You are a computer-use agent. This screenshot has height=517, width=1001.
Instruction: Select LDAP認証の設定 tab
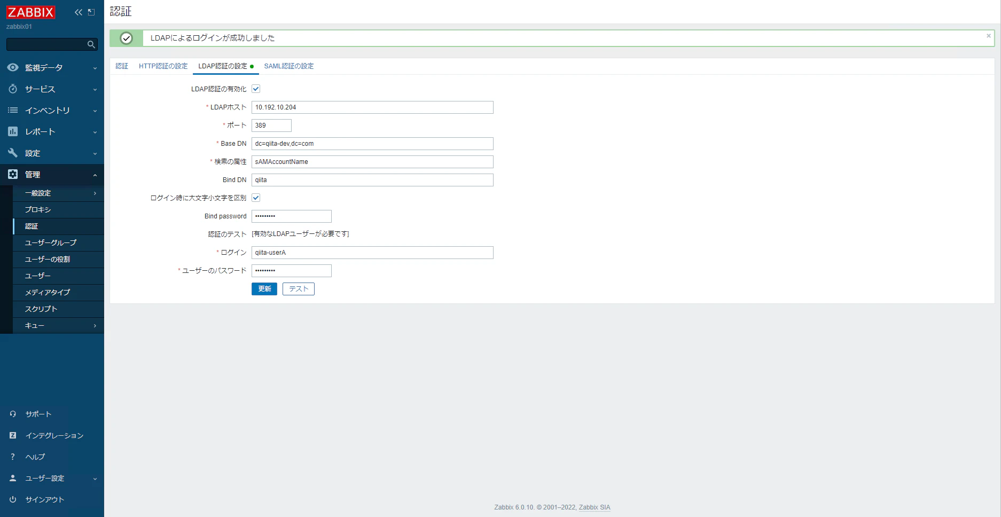click(x=225, y=66)
